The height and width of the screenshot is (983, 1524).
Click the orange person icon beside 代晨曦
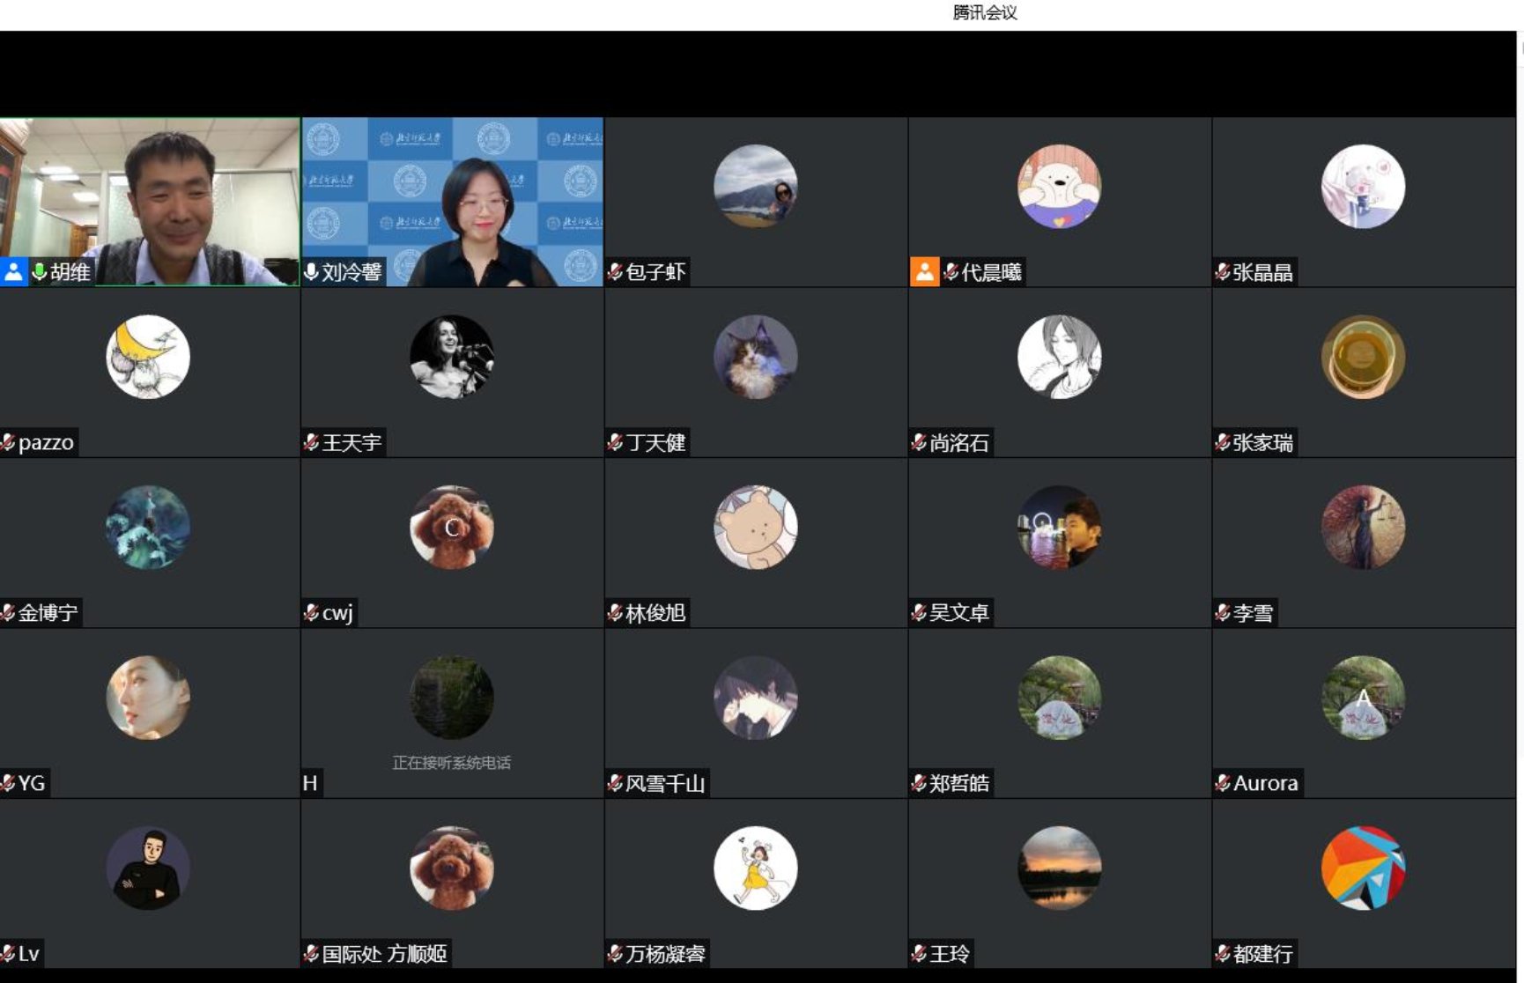pos(924,272)
